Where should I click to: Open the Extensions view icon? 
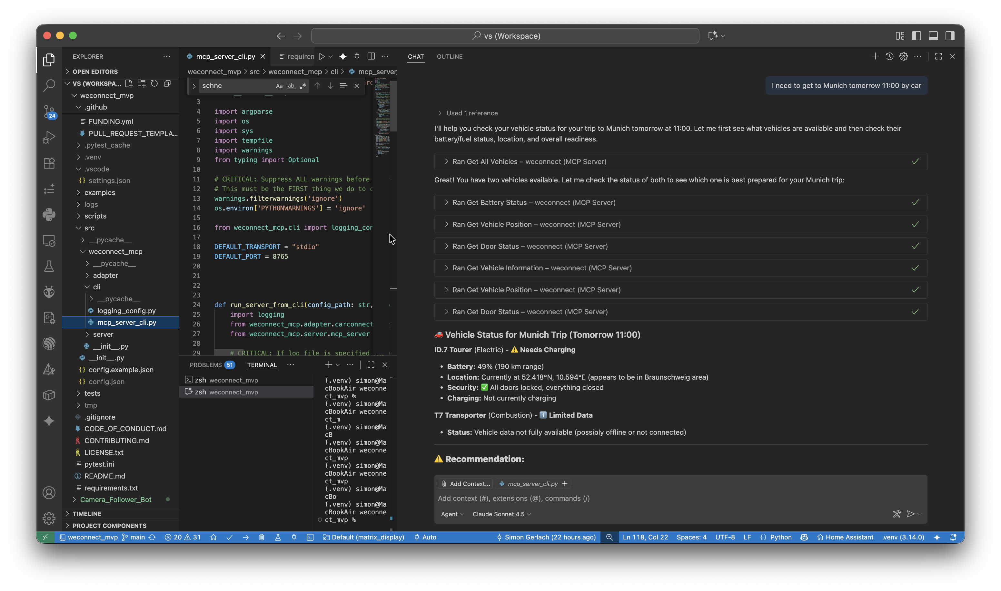point(49,163)
